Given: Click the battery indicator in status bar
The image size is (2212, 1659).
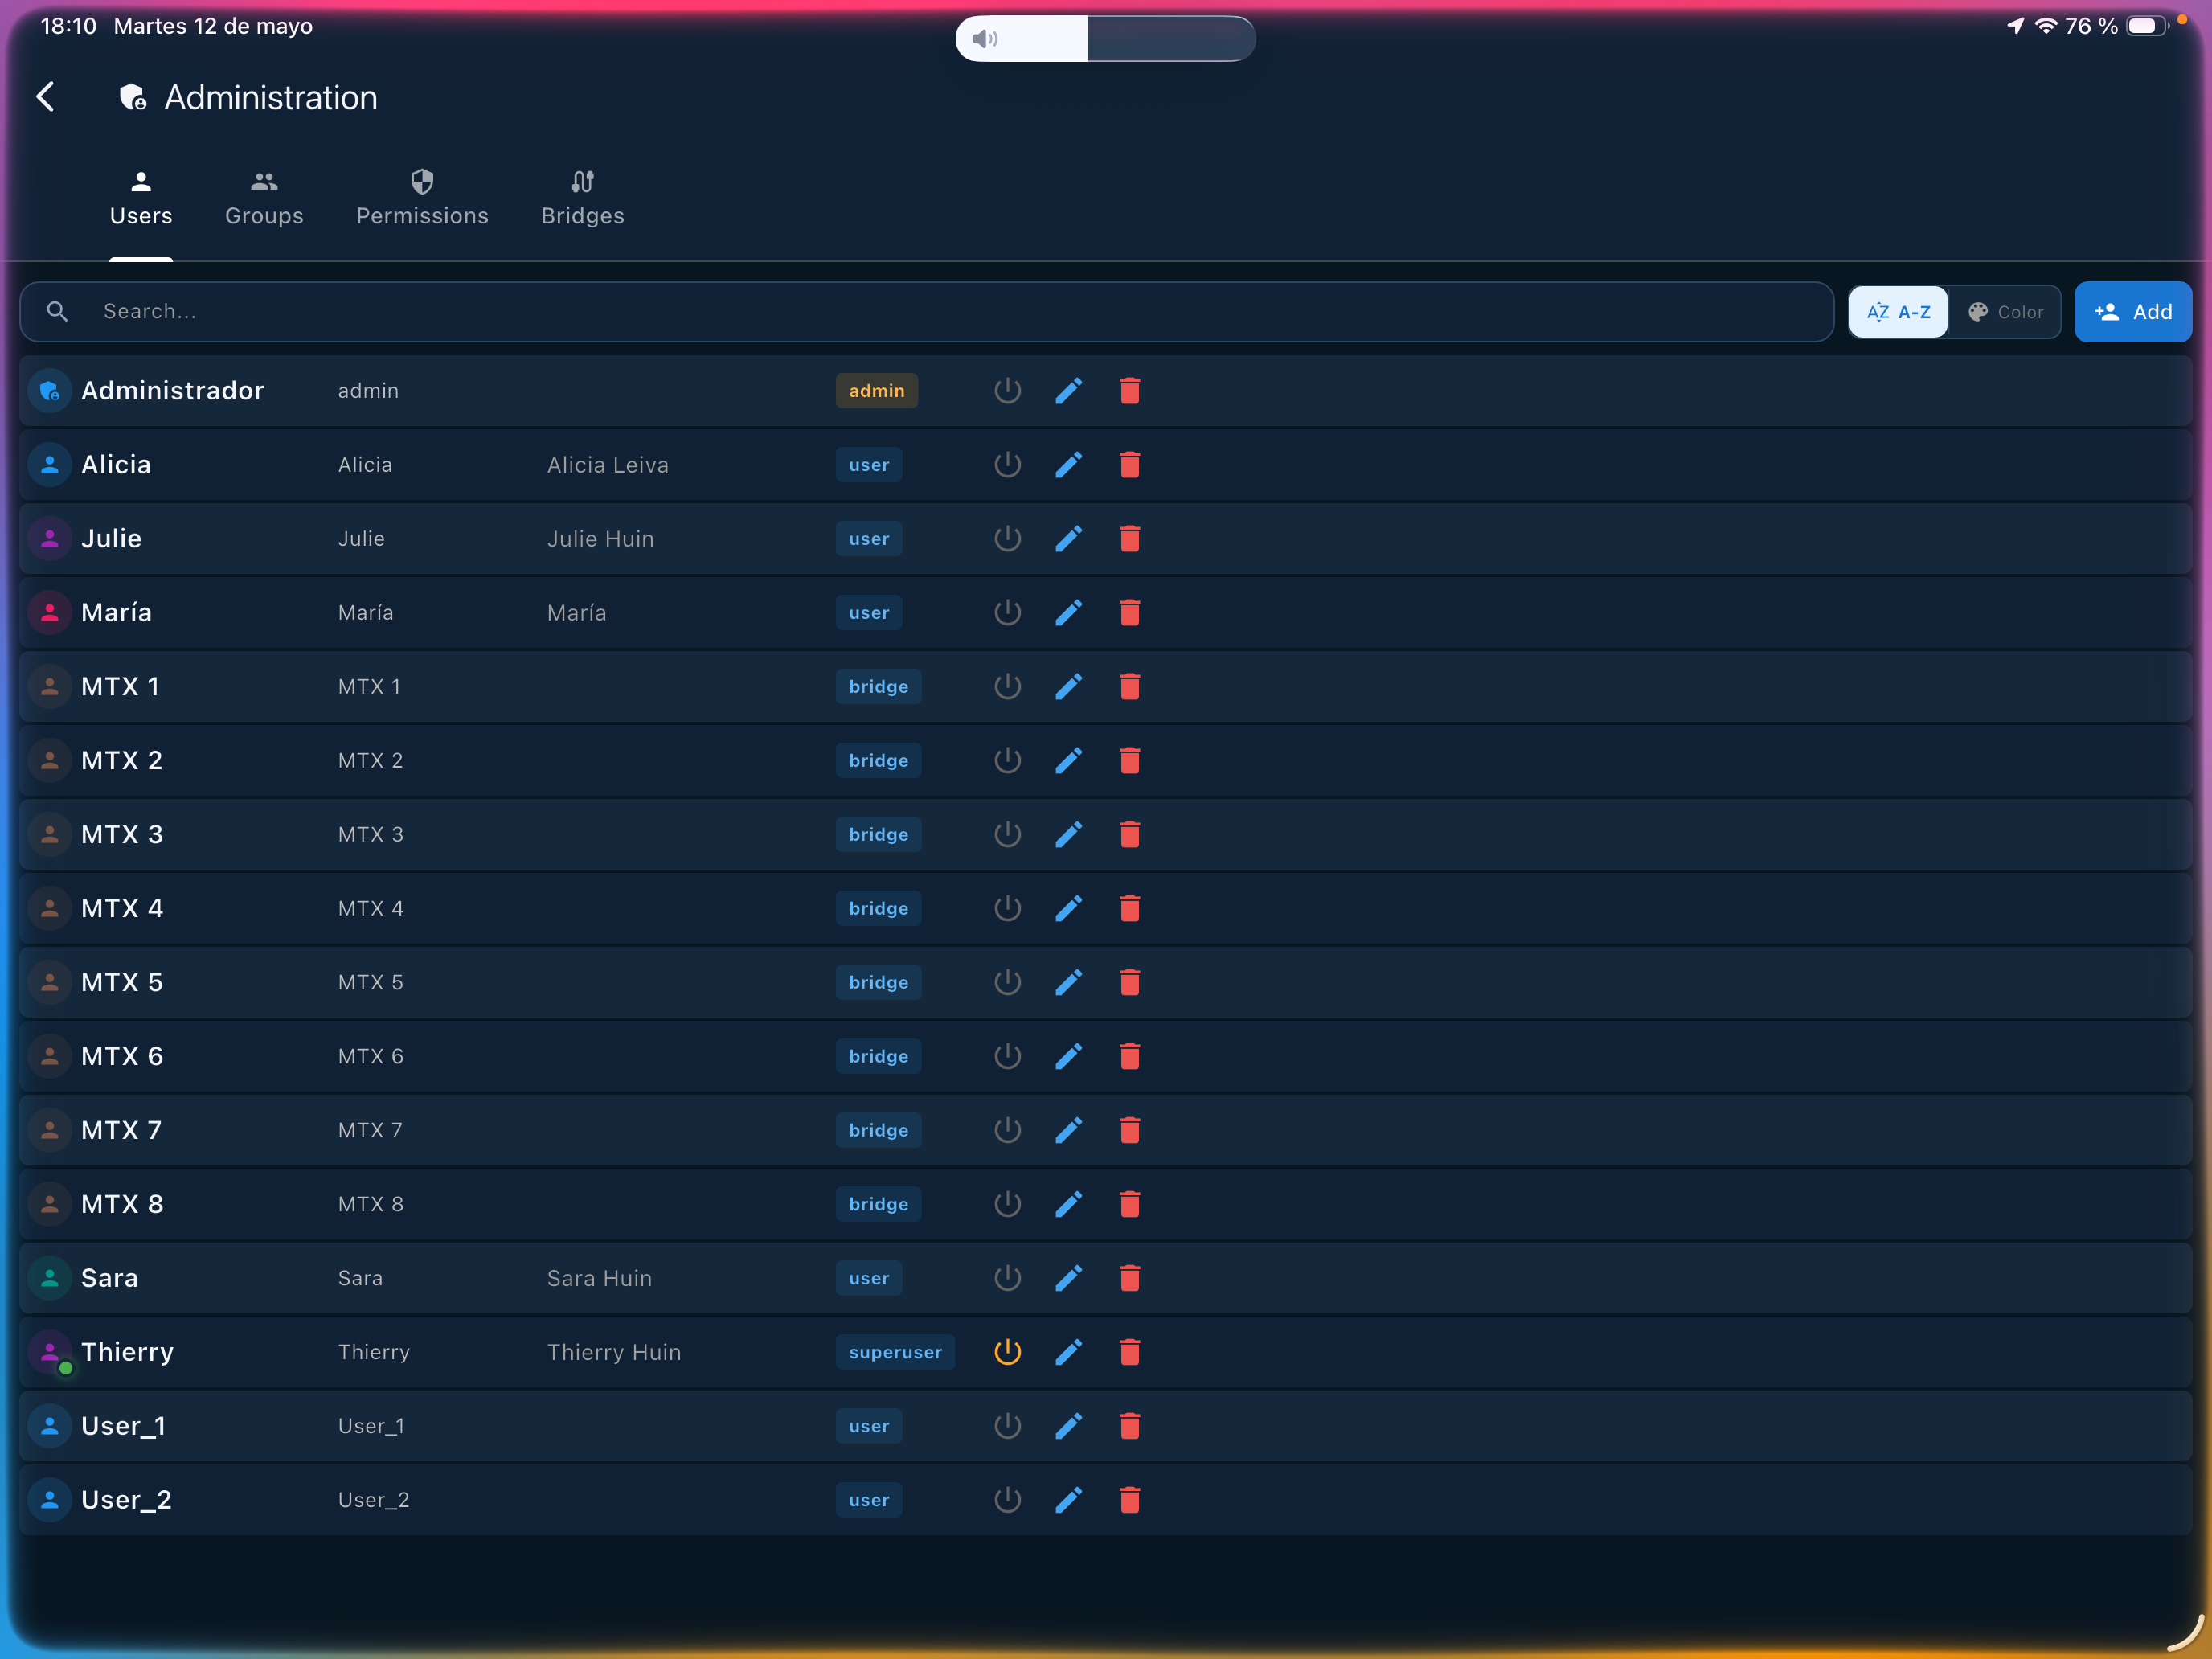Looking at the screenshot, I should tap(2145, 26).
